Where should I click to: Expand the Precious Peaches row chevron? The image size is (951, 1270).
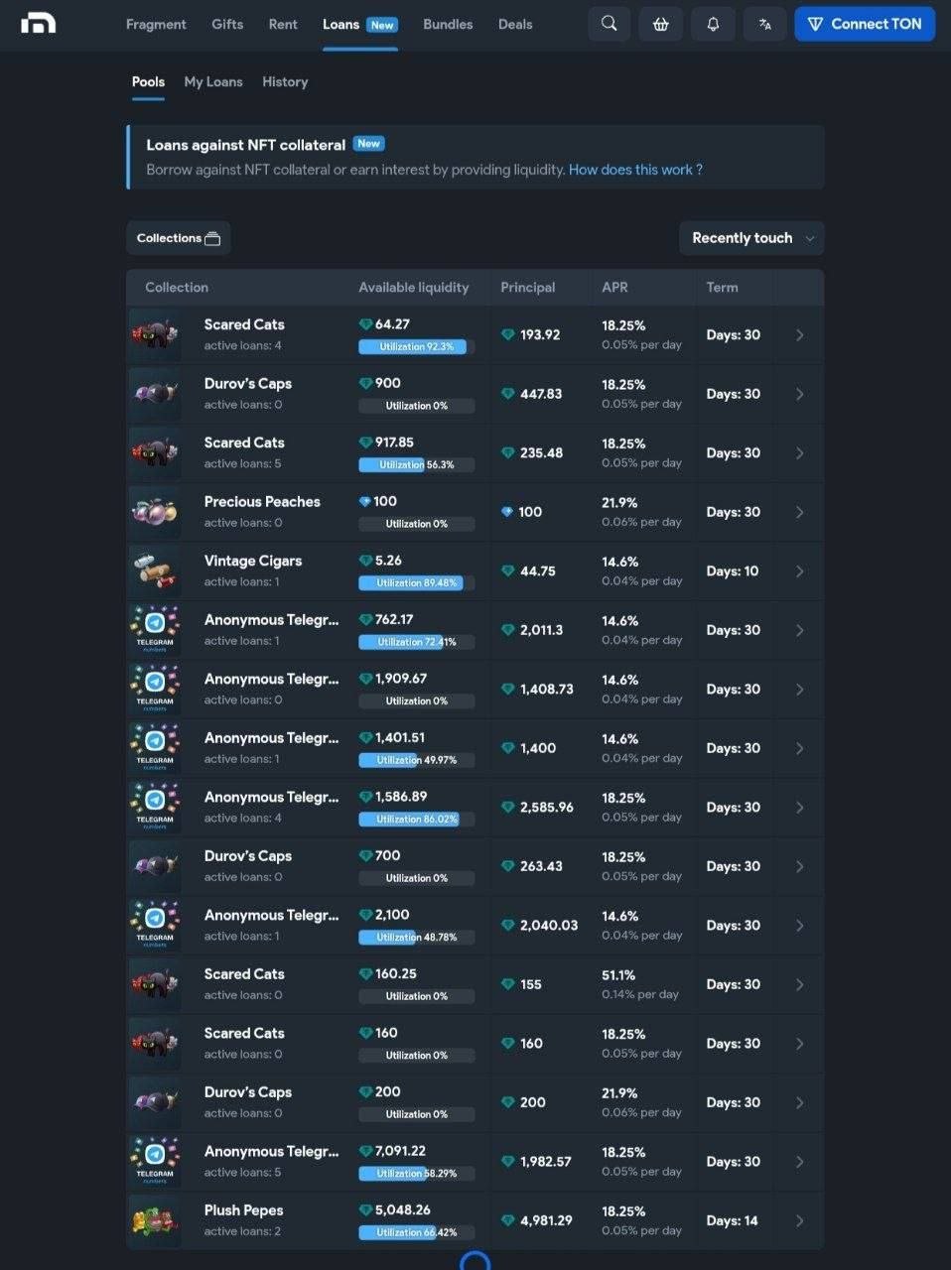[799, 512]
